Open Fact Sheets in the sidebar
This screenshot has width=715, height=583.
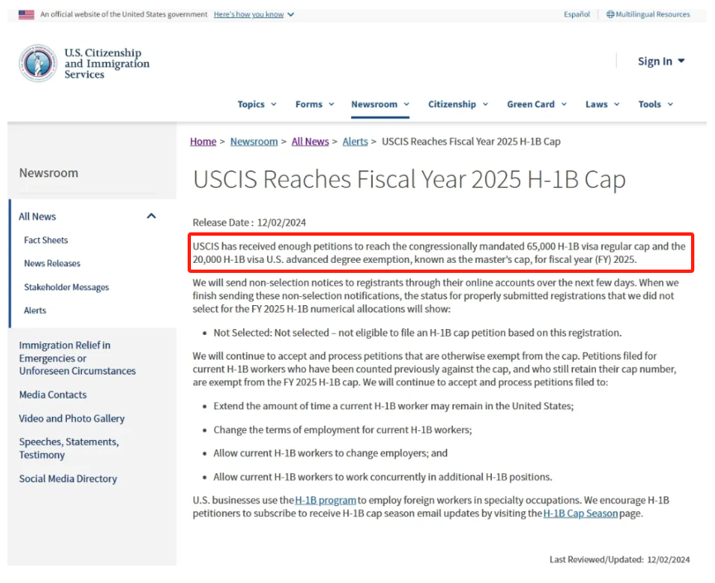(46, 241)
